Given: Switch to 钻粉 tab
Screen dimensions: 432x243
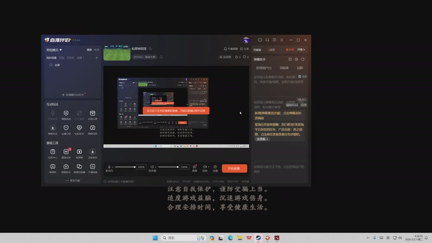Looking at the screenshot, I should coord(300,68).
